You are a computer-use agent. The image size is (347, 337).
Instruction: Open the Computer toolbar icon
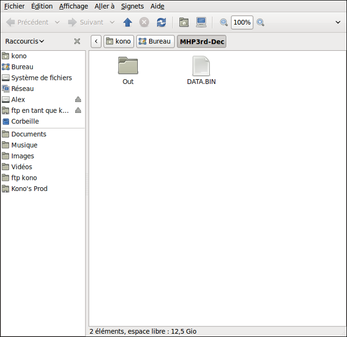tap(201, 22)
